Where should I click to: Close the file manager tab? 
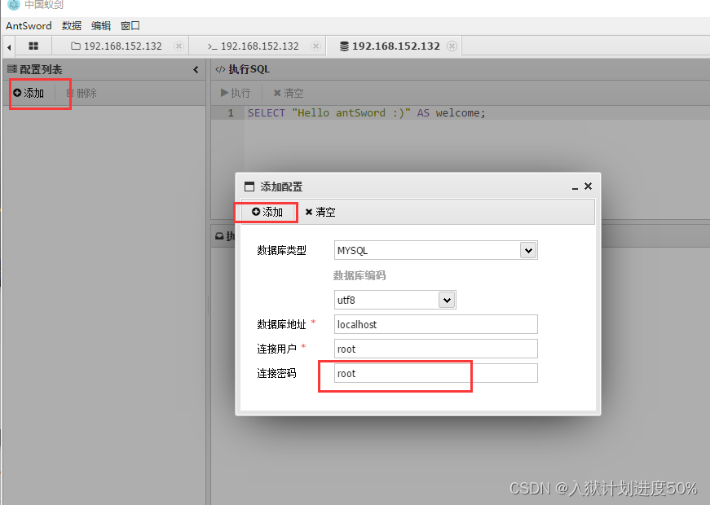[179, 46]
